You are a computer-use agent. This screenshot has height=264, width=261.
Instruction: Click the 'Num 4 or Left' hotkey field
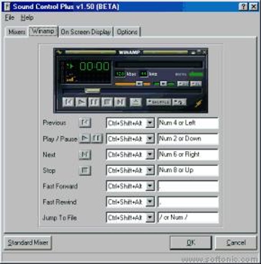(188, 123)
